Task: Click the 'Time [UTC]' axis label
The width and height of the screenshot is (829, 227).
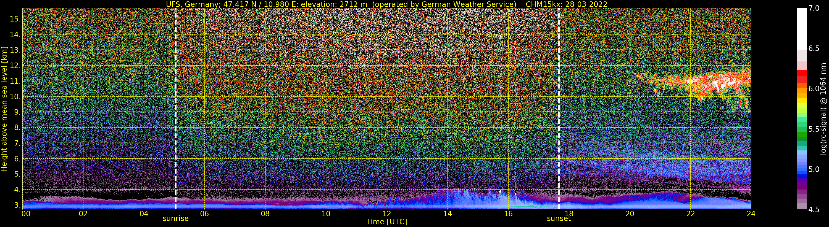Action: 387,222
